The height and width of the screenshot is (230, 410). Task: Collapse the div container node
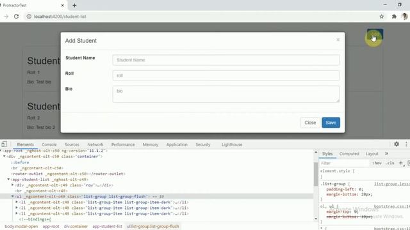[4, 156]
